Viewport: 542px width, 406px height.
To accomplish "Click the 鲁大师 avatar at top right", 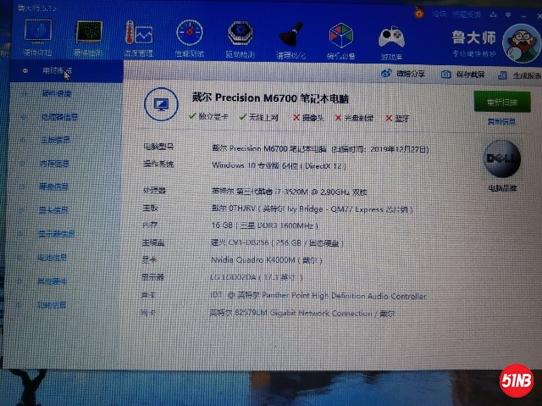I will pos(518,40).
